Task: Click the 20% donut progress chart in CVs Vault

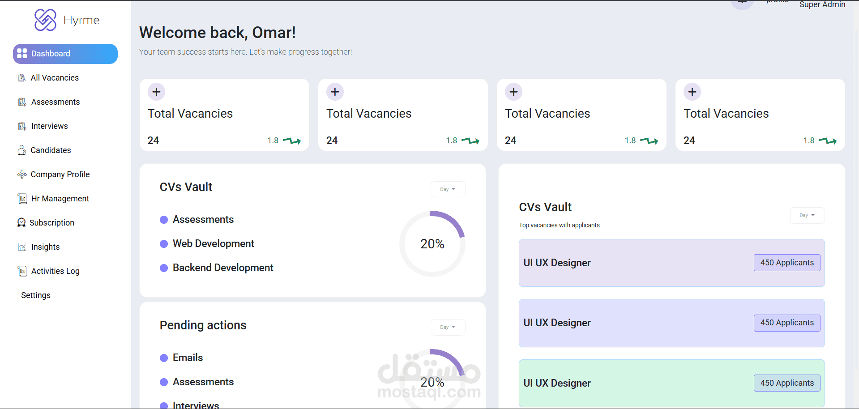Action: (x=432, y=243)
